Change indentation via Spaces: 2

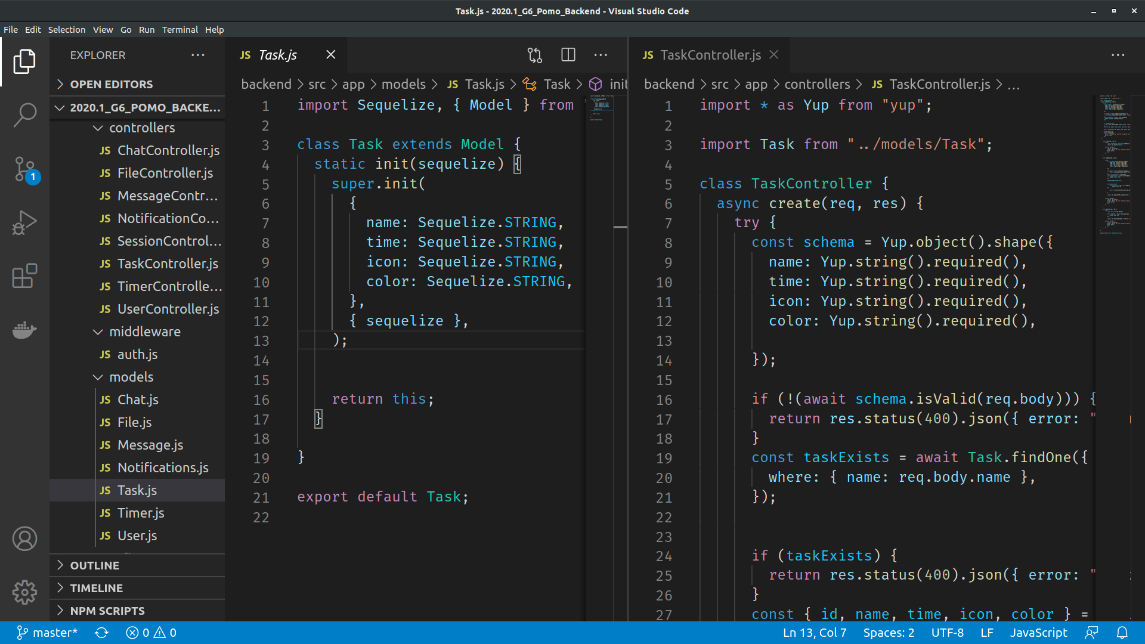[889, 633]
